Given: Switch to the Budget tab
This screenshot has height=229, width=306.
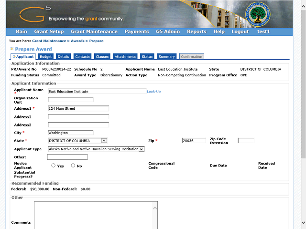Looking at the screenshot, I should [x=46, y=56].
